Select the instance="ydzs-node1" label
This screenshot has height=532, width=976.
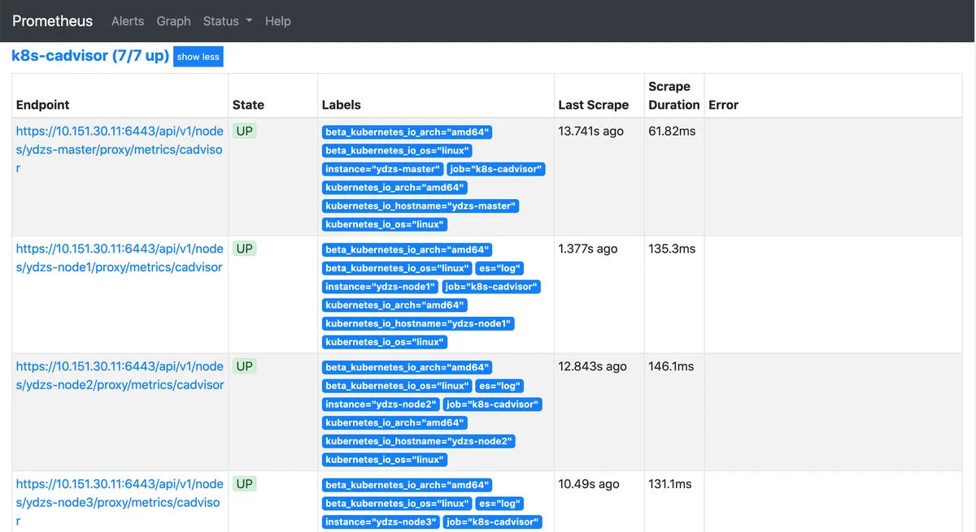[x=381, y=287]
